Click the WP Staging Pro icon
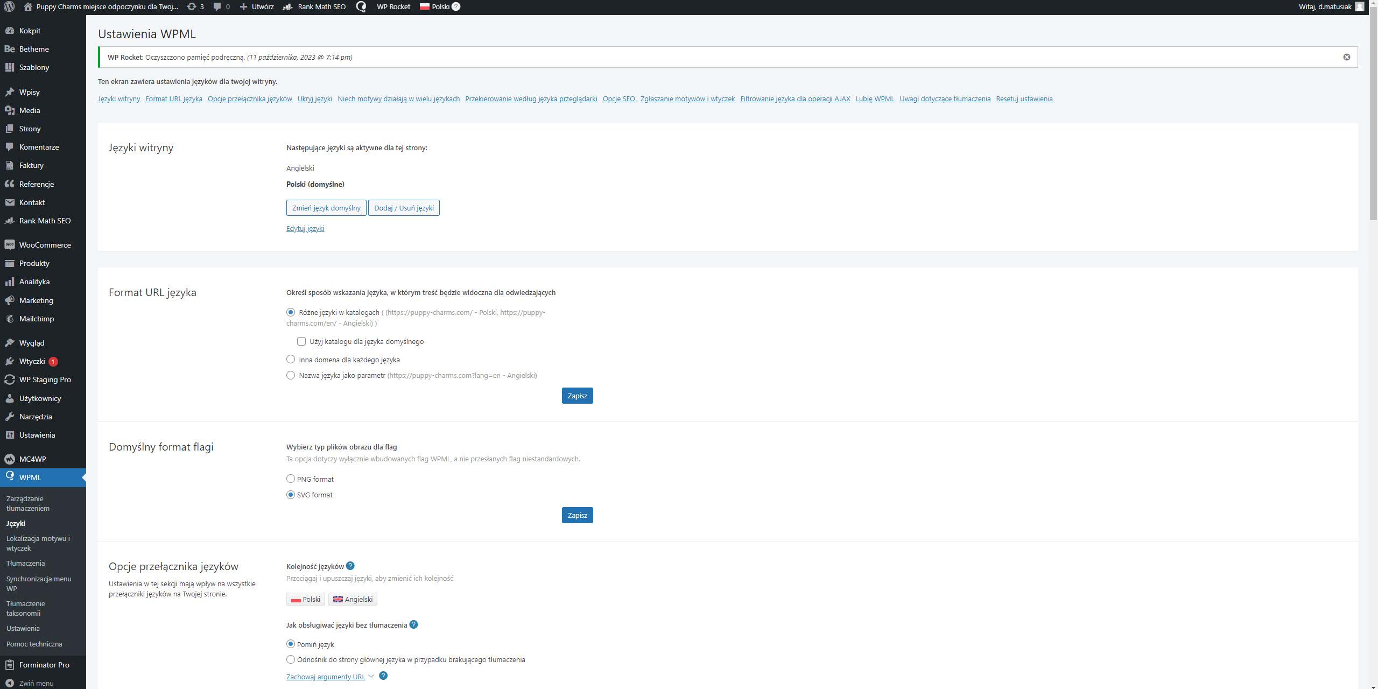This screenshot has width=1378, height=689. 9,379
